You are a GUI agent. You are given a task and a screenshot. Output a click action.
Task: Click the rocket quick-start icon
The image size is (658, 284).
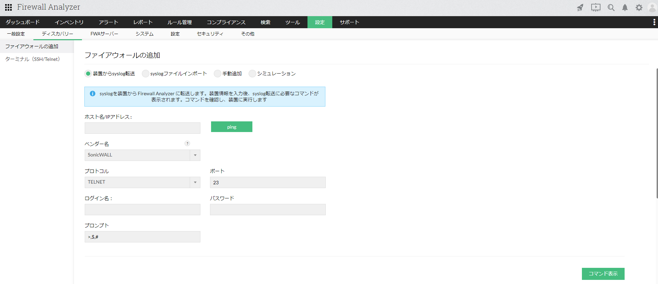point(580,8)
